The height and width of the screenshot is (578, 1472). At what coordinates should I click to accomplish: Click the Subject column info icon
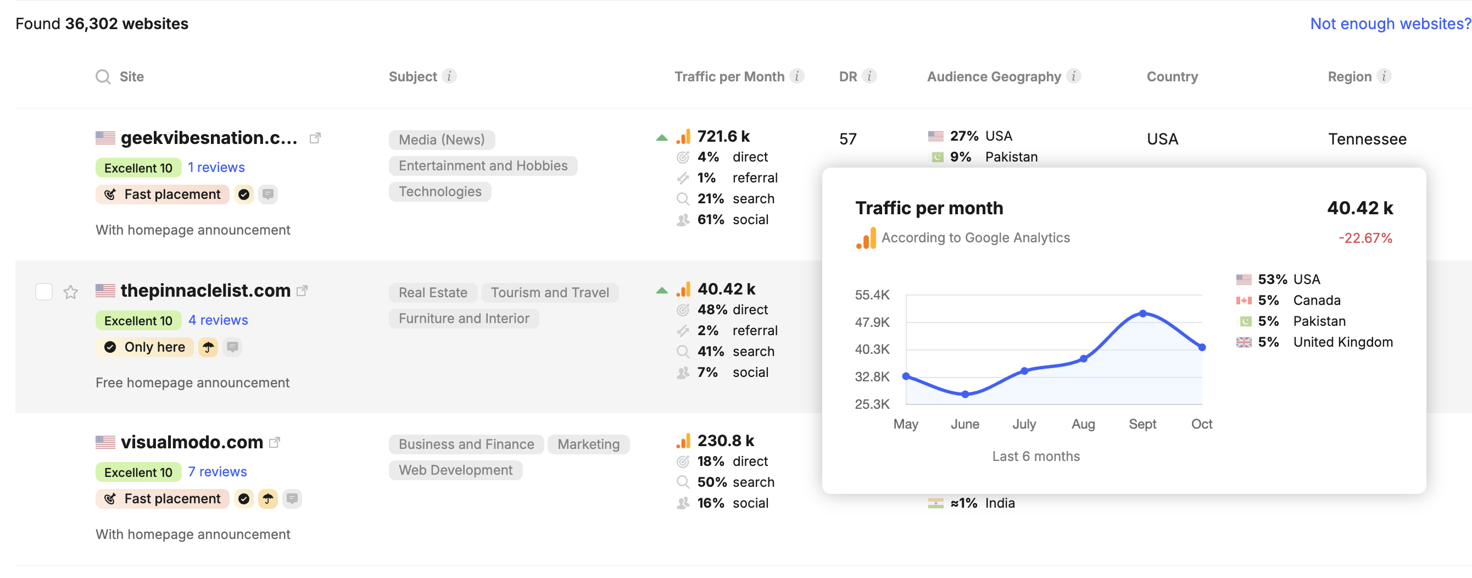[450, 76]
